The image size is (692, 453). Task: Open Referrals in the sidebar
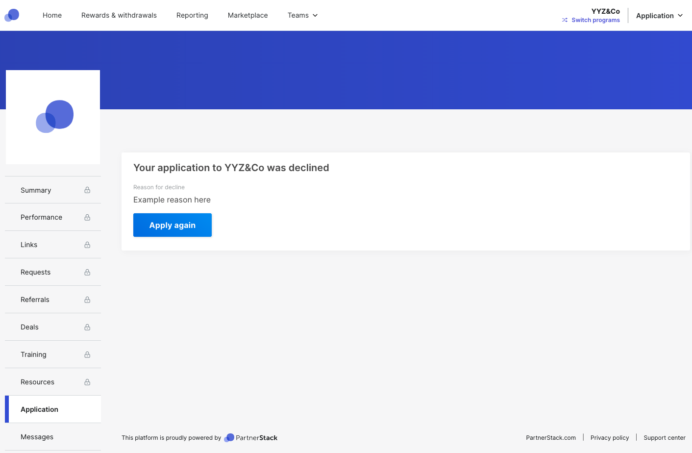pos(53,300)
